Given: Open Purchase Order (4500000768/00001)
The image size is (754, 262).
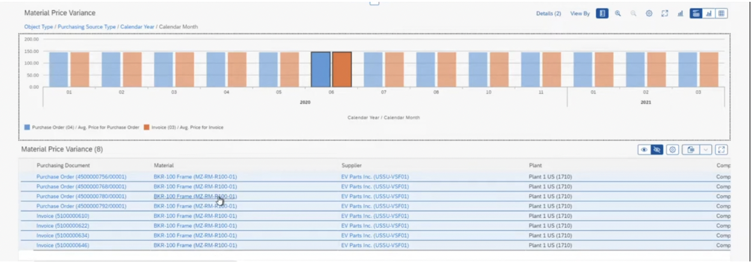Looking at the screenshot, I should pos(81,186).
